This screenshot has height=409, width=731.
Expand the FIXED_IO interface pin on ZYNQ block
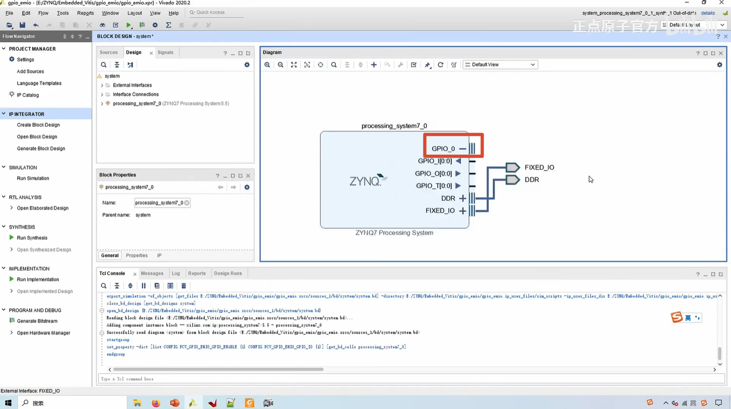pos(462,211)
